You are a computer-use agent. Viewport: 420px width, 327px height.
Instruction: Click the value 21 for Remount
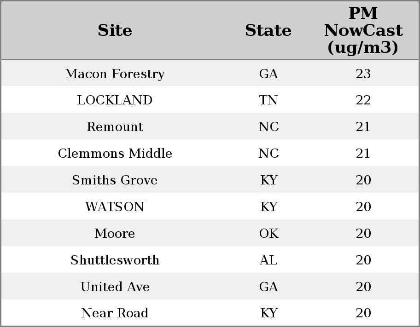click(x=363, y=126)
